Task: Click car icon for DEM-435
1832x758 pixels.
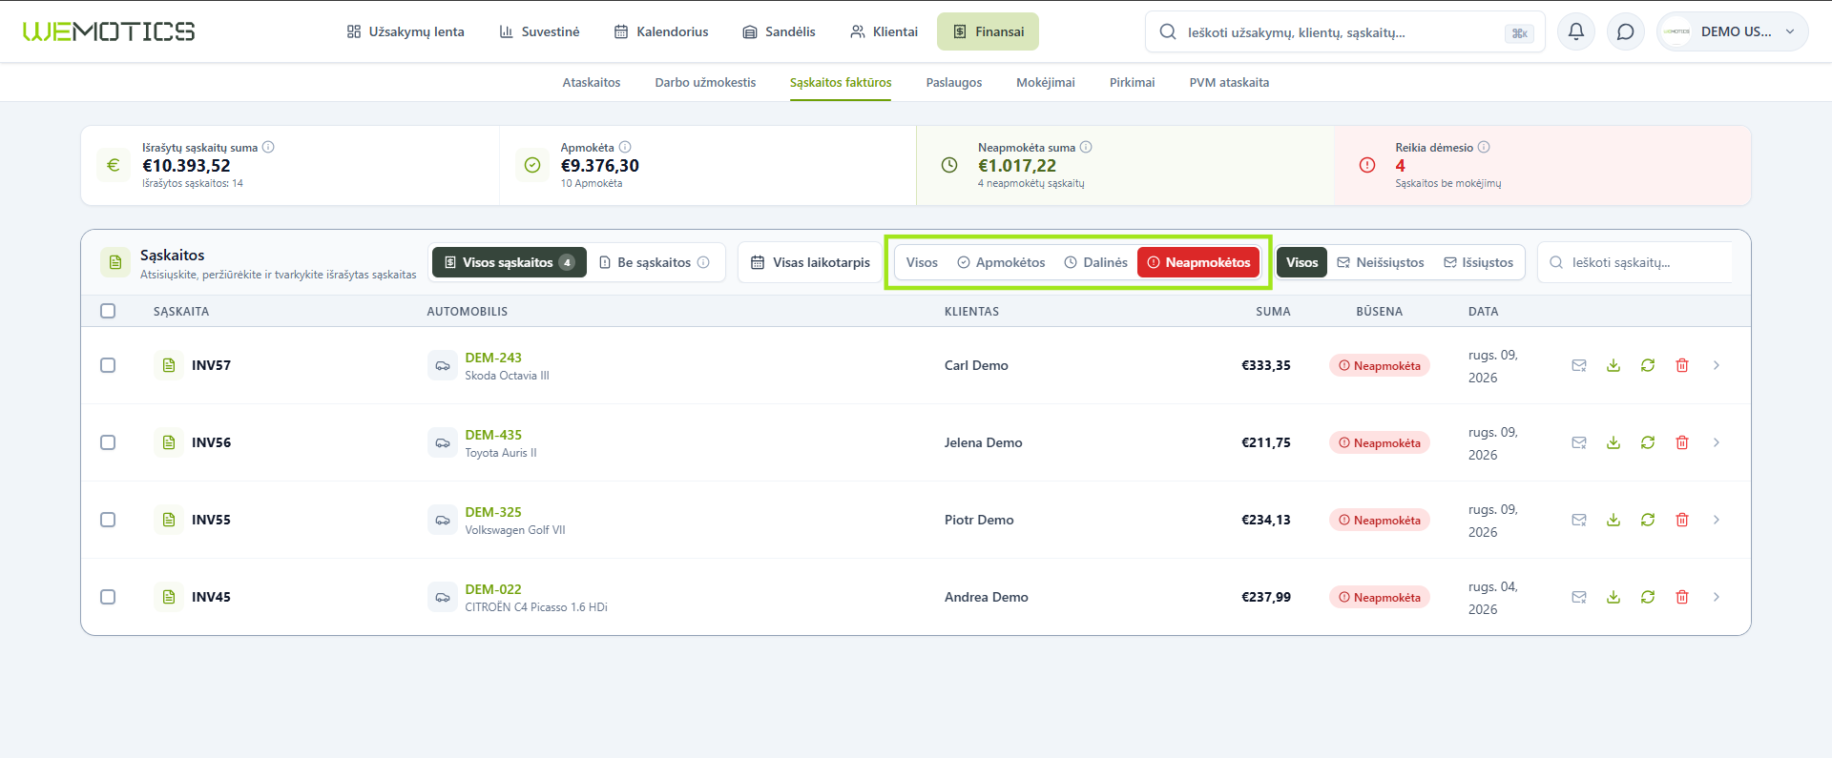Action: click(x=443, y=442)
